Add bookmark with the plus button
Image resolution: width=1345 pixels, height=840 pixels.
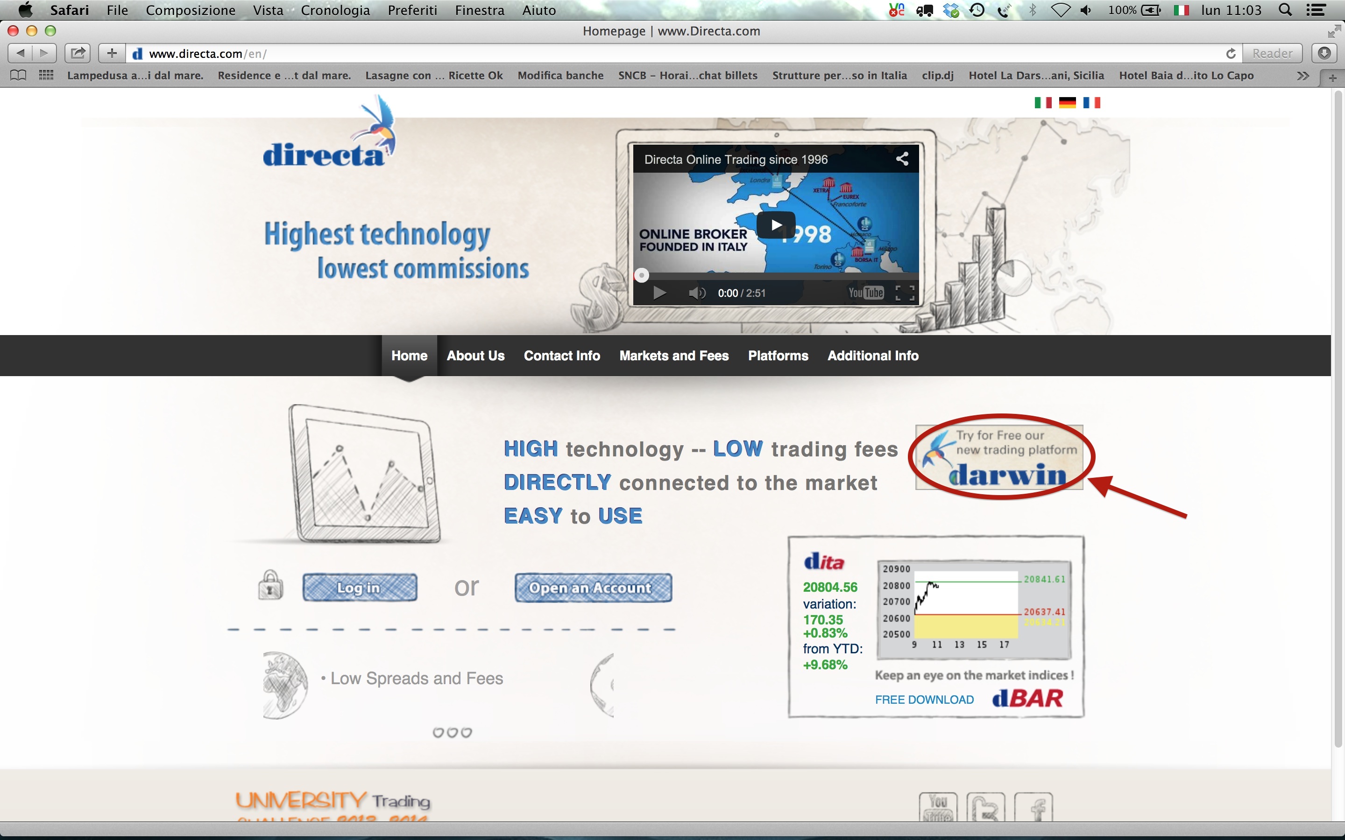click(x=112, y=53)
